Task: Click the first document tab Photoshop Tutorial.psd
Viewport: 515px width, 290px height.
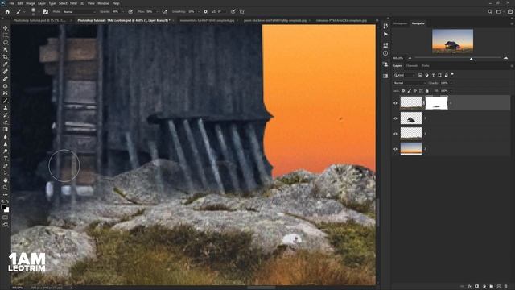Action: click(x=39, y=20)
